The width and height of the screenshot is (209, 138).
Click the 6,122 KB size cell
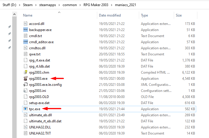point(189,72)
